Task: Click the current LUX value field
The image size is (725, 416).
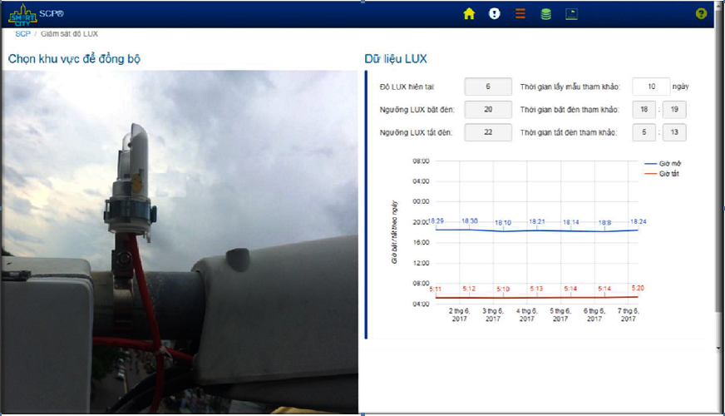Action: (x=487, y=87)
